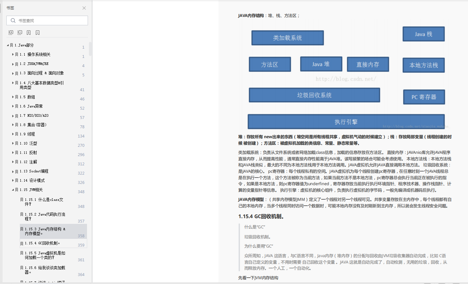Viewport: 468px width, 284px height.
Task: Click the 垃圾回收系统 diagram box
Action: click(x=314, y=95)
